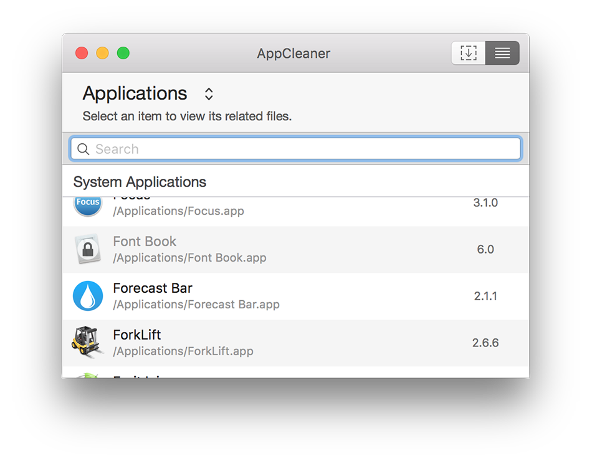Viewport: 592px width, 461px height.
Task: Select the Forecast Bar name
Action: pyautogui.click(x=153, y=288)
